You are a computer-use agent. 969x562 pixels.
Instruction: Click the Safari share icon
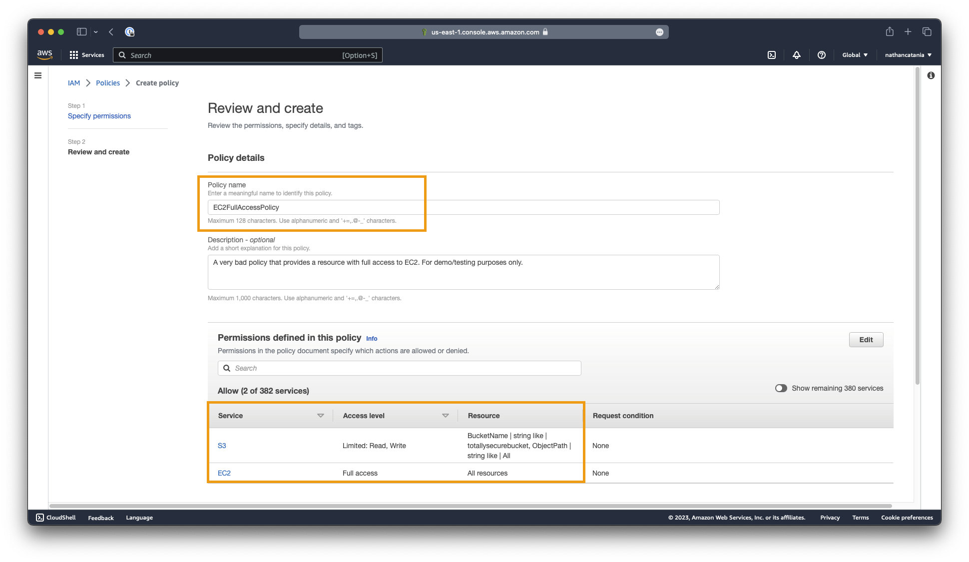pyautogui.click(x=890, y=32)
